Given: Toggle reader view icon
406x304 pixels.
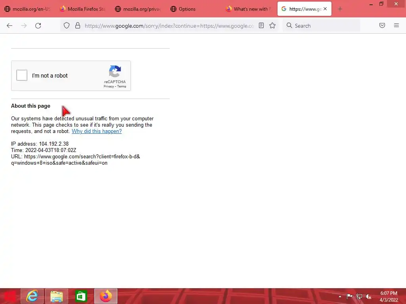Looking at the screenshot, I should click(261, 26).
